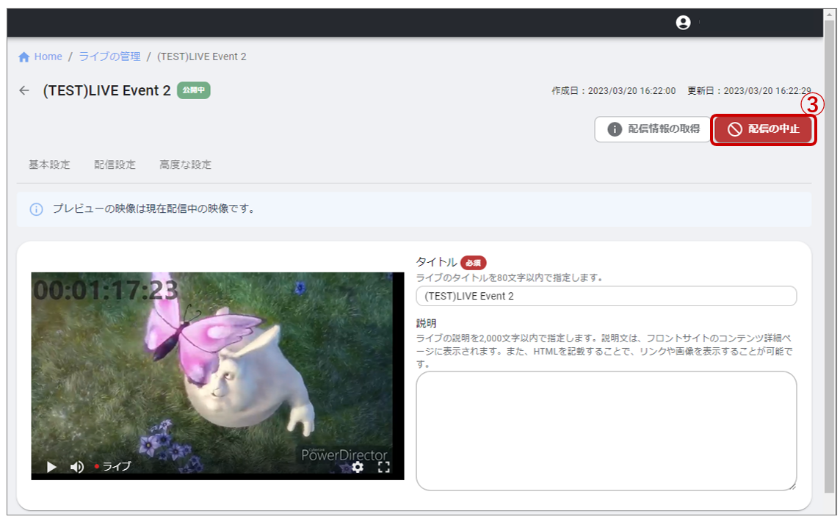Switch to the 配信設定 tab
This screenshot has height=522, width=840.
click(115, 164)
